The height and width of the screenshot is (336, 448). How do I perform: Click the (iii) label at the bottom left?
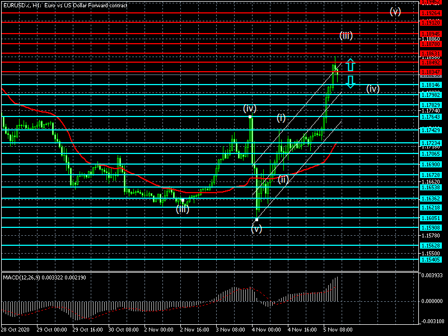183,209
